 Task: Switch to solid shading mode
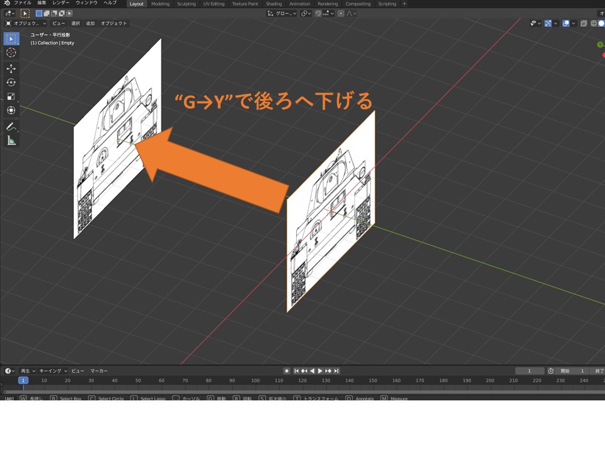(601, 23)
